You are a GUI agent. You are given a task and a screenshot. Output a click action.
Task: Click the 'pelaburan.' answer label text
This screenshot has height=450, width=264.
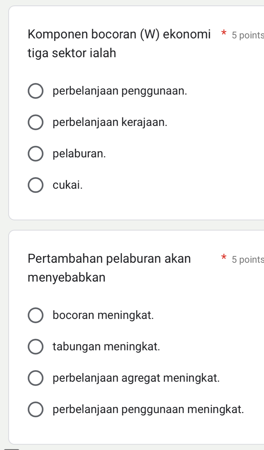pyautogui.click(x=79, y=154)
